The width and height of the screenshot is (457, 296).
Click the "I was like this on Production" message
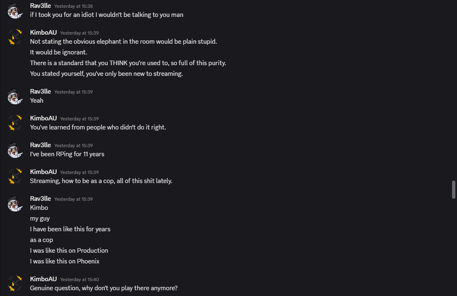point(69,251)
